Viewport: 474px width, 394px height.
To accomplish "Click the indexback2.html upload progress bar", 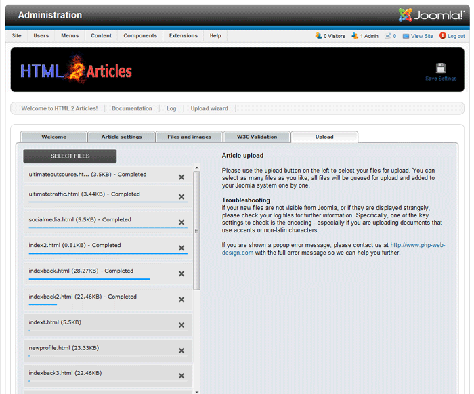I will point(43,305).
